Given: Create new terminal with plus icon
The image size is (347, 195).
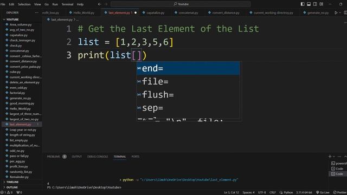Looking at the screenshot, I should click(330, 157).
